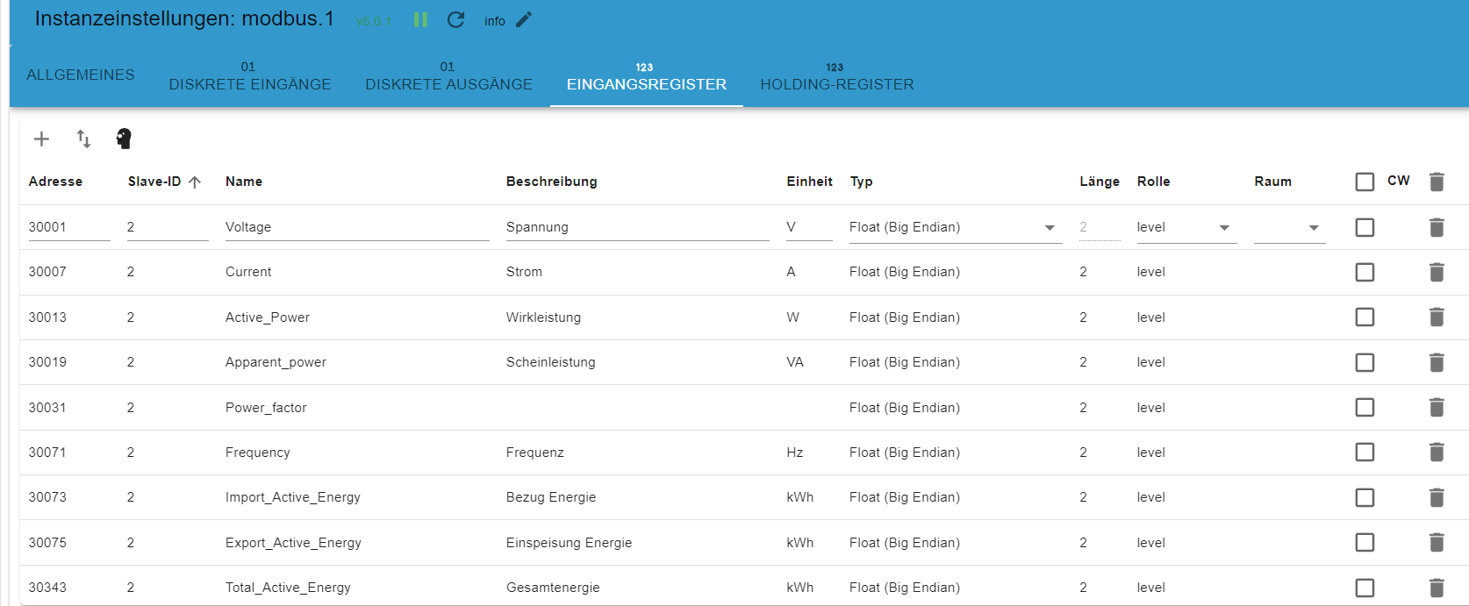Click trash icon for Active_Power row
This screenshot has height=606, width=1469.
pyautogui.click(x=1437, y=317)
